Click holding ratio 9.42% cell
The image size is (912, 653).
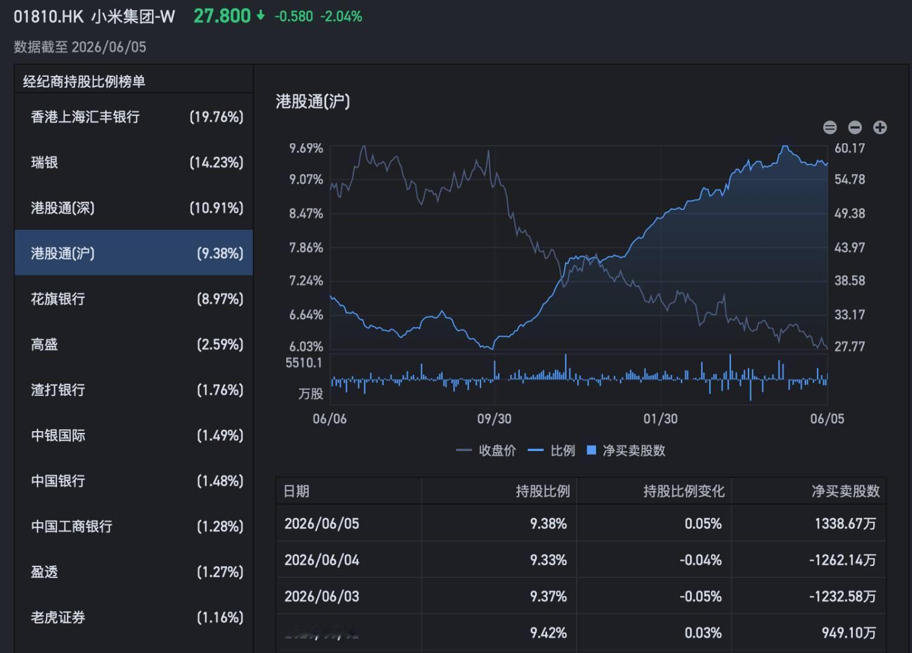(x=548, y=633)
